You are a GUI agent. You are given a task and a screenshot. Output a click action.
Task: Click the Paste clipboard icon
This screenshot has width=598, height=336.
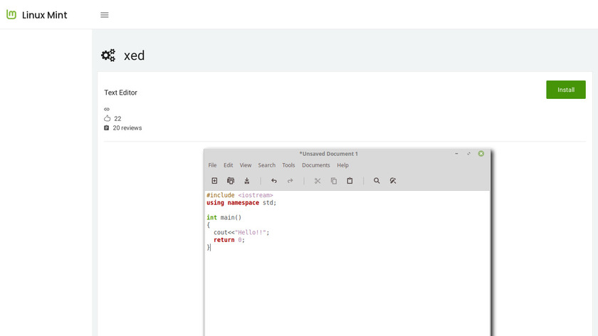click(x=350, y=181)
